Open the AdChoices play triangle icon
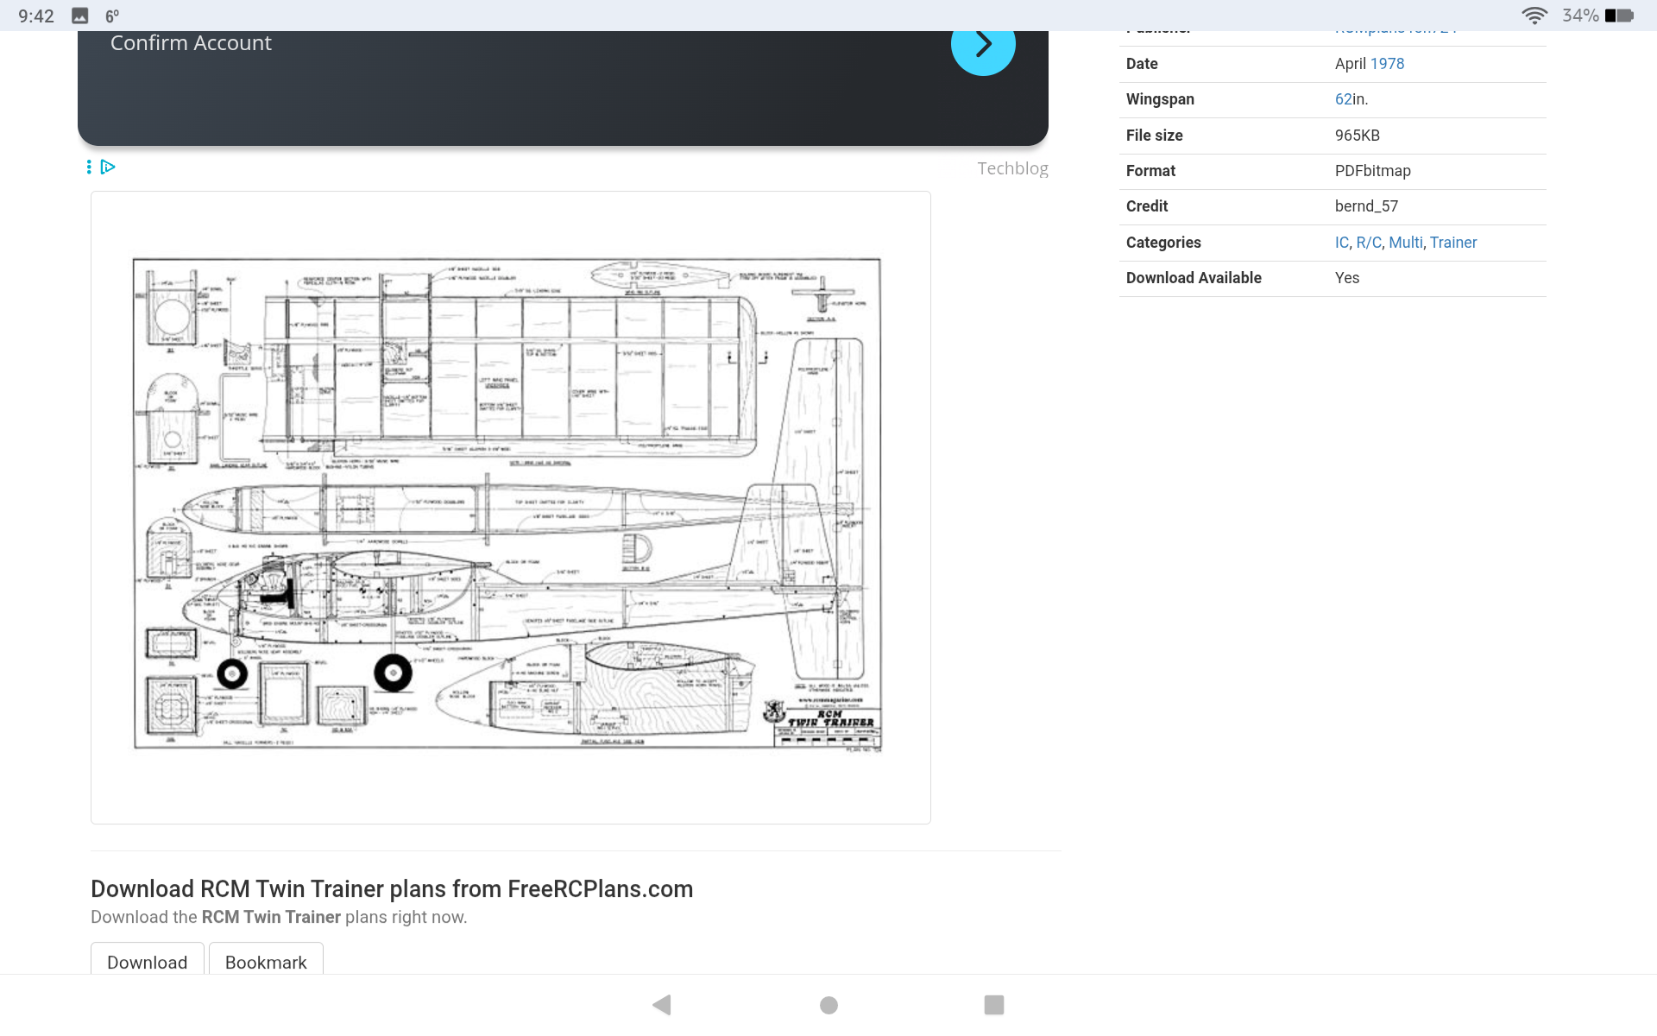1657x1036 pixels. tap(108, 167)
